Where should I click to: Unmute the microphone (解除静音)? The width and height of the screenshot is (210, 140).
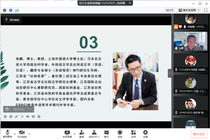point(7,133)
